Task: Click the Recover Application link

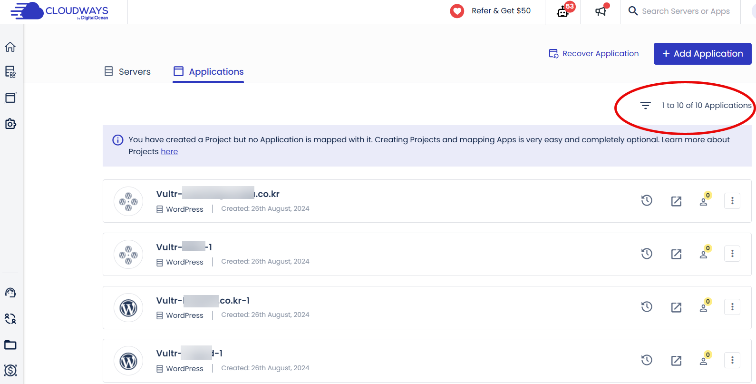Action: click(593, 54)
